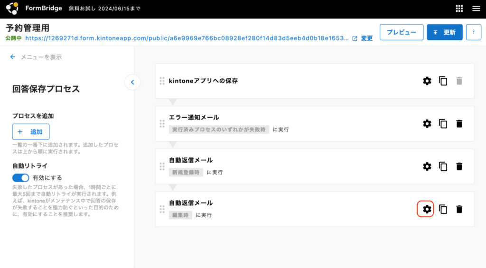
Task: Open settings gear for kintoneアプリへの保存
Action: 427,81
